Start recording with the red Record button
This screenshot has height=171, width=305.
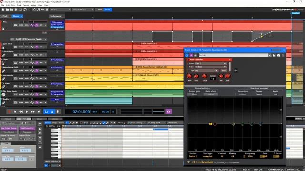[9, 112]
